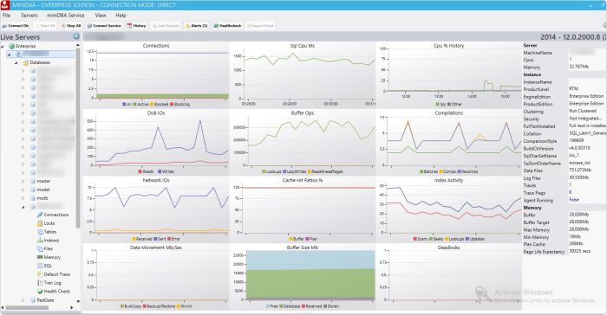
Task: Open the Tran Log tree item
Action: point(53,282)
